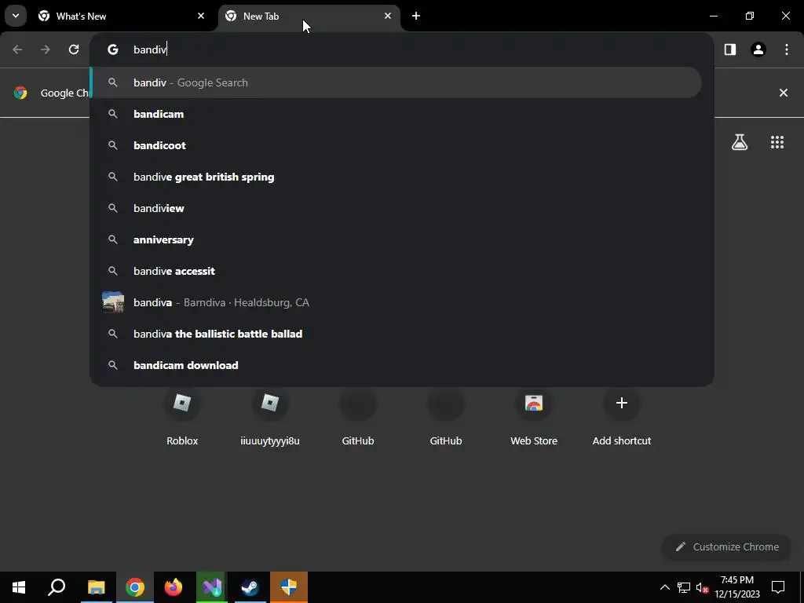Open Visual Studio from the taskbar

coord(212,587)
